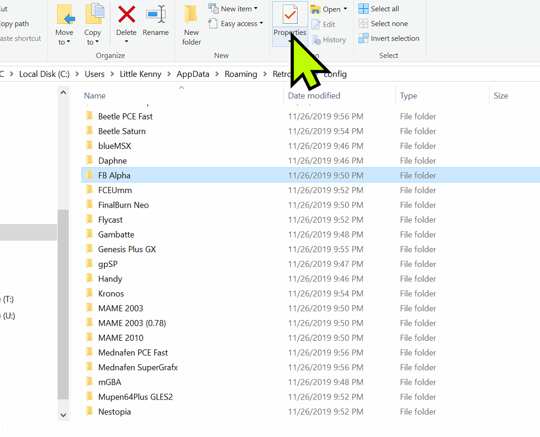Viewport: 540px width, 437px height.
Task: Click the mGBA folder icon
Action: click(89, 382)
